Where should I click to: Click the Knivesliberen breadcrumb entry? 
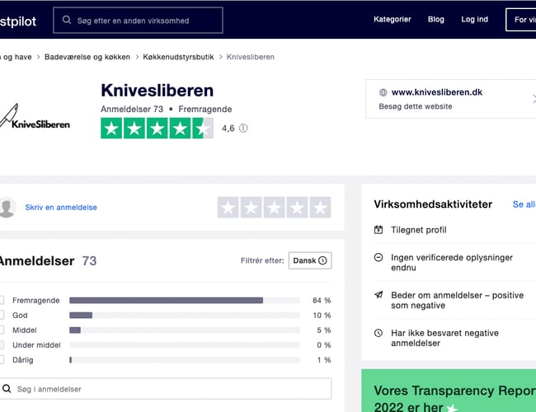tap(251, 57)
